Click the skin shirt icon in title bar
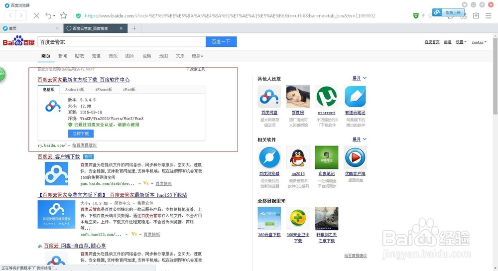The height and width of the screenshot is (271, 498). point(465,5)
